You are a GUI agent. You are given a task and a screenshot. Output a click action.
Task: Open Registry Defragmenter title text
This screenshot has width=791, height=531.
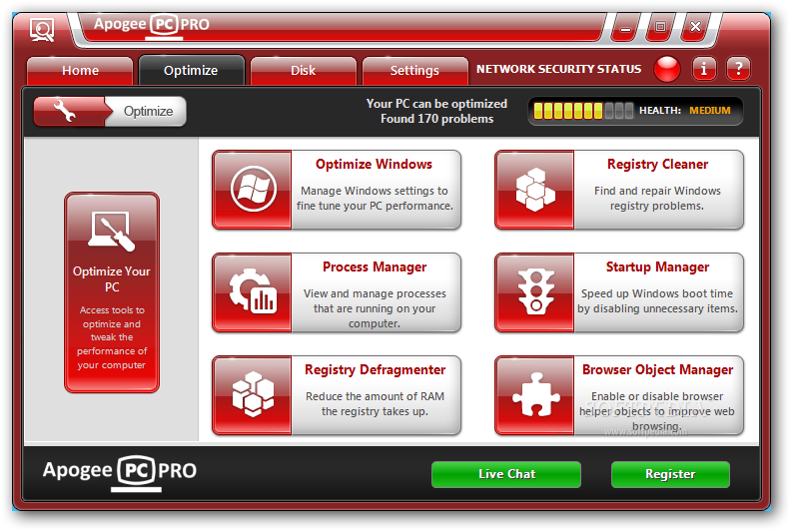point(375,369)
